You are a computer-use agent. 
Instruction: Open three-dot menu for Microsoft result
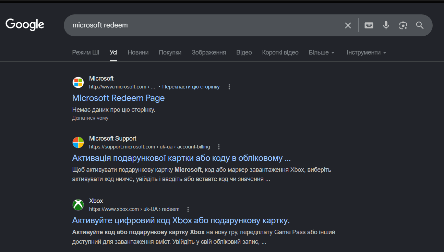[x=229, y=87]
